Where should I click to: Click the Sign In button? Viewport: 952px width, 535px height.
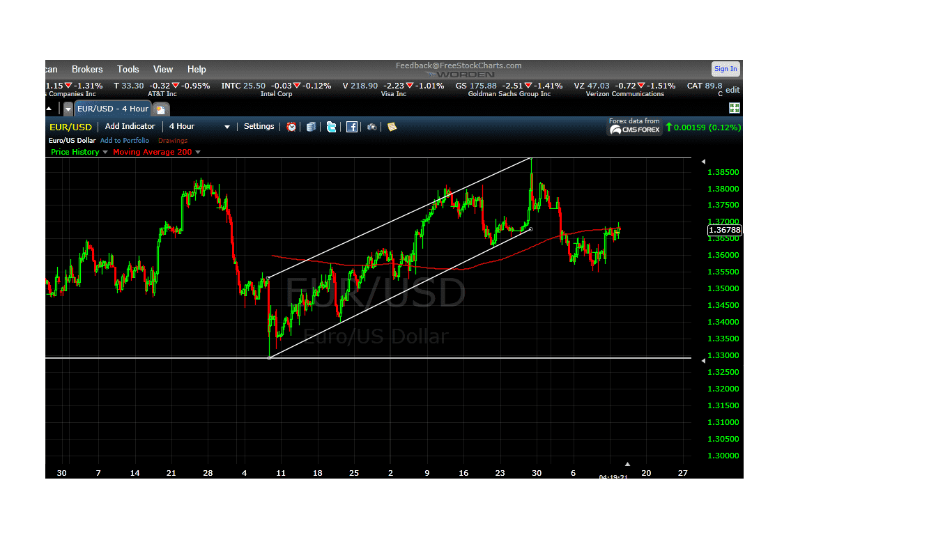725,68
